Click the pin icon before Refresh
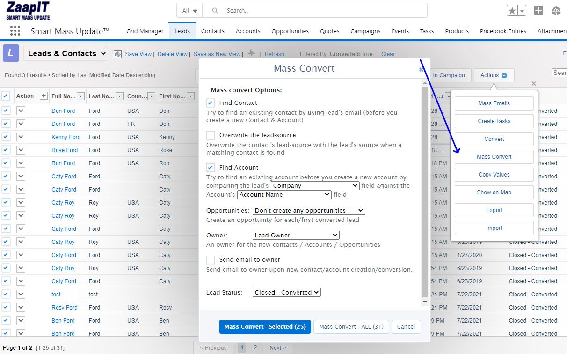 click(x=252, y=53)
